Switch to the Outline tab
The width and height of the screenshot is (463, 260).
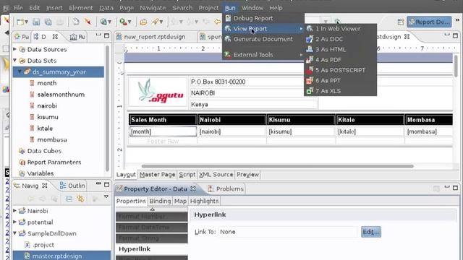pos(72,186)
